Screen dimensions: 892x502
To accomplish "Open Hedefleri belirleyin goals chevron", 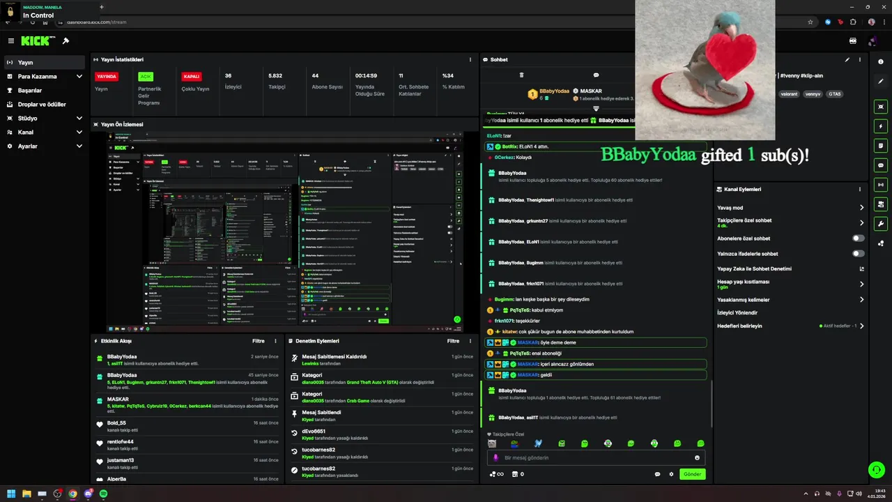I will [861, 326].
